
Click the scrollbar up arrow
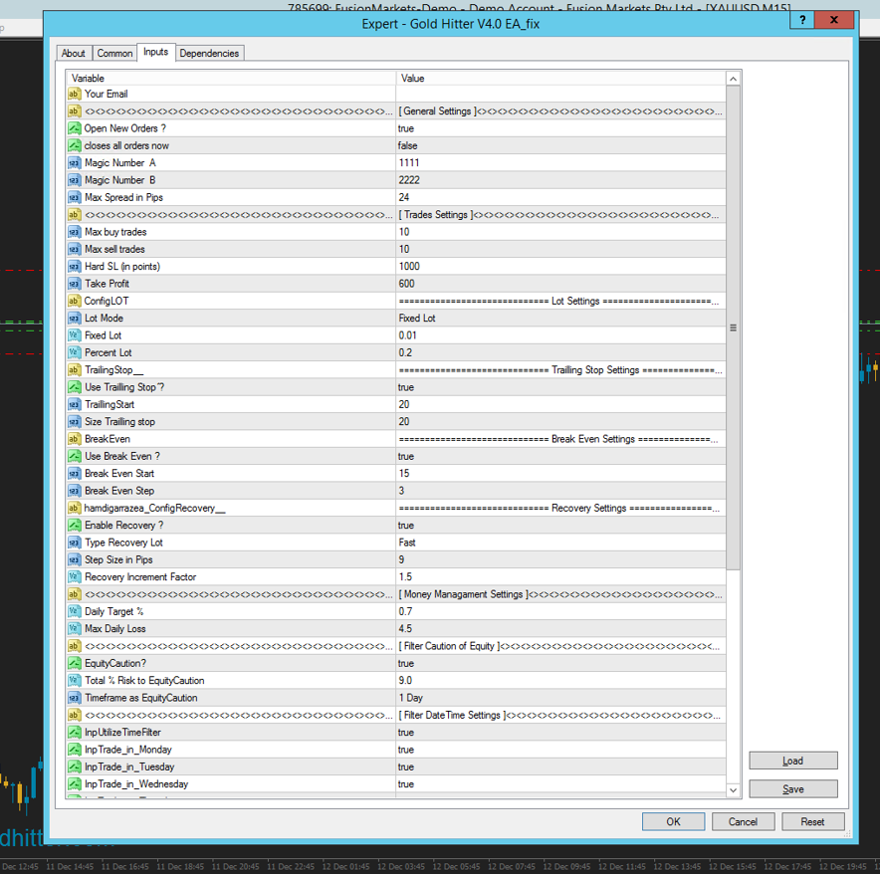point(733,80)
